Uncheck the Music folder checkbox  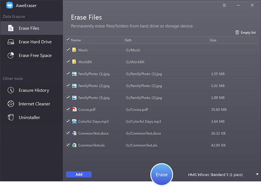tap(68, 50)
